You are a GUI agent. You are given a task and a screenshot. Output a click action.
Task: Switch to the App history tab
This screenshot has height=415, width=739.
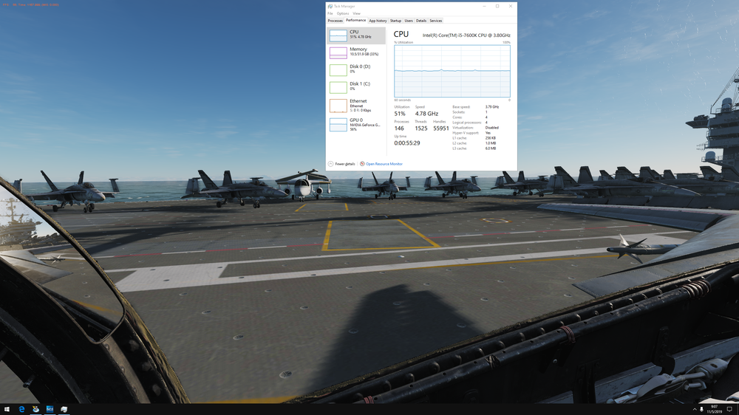[378, 21]
